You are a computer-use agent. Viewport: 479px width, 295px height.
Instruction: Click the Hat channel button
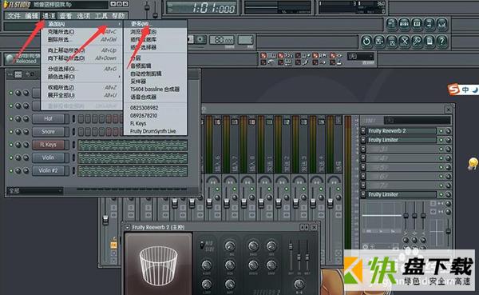[48, 119]
